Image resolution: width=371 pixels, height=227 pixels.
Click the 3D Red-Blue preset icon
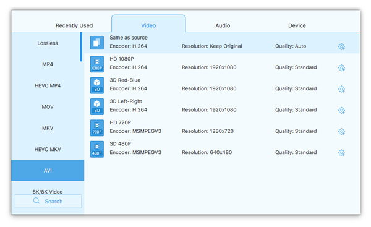point(97,85)
